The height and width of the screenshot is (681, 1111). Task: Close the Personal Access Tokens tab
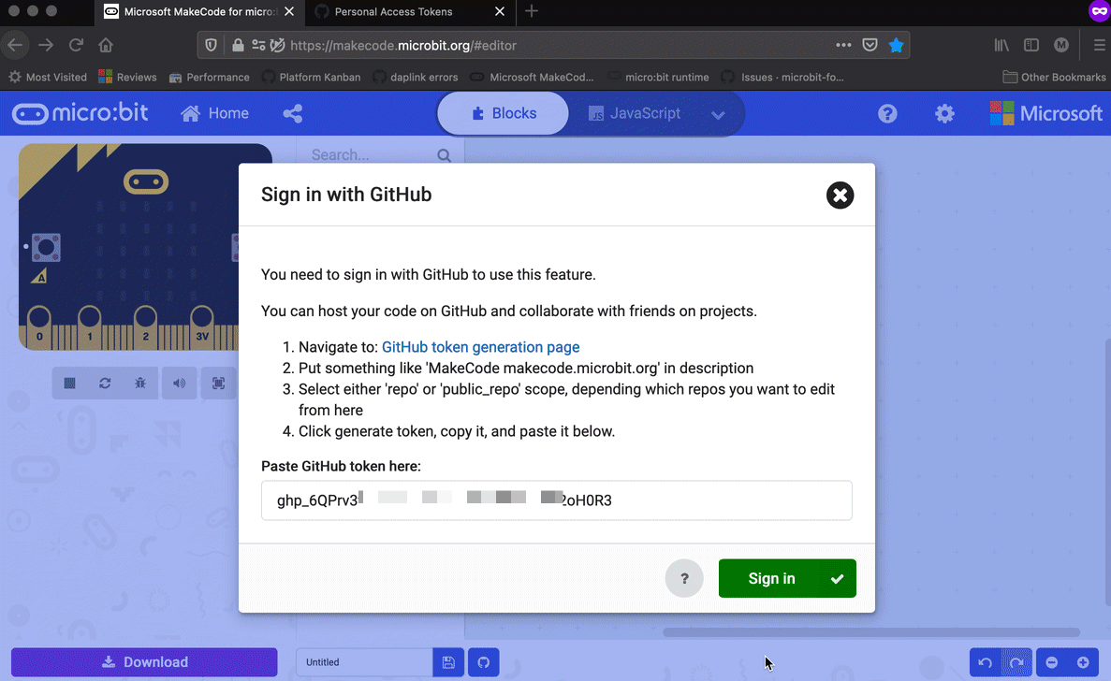[500, 11]
